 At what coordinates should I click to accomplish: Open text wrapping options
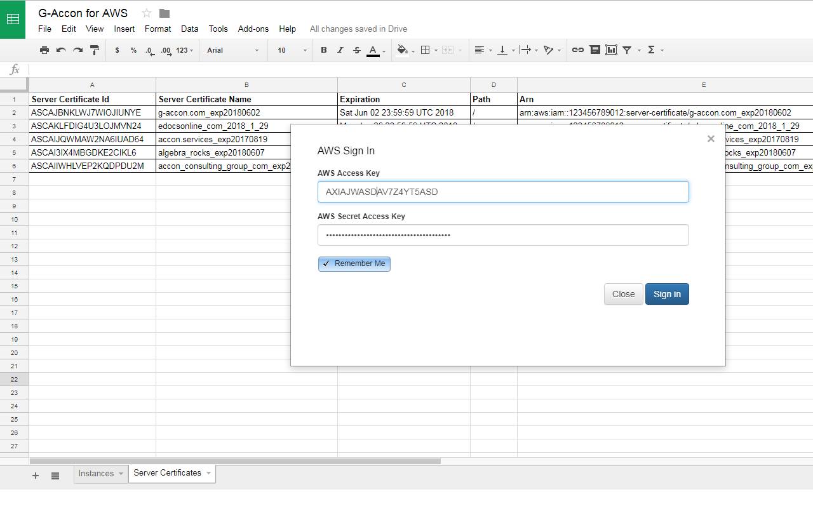(525, 50)
